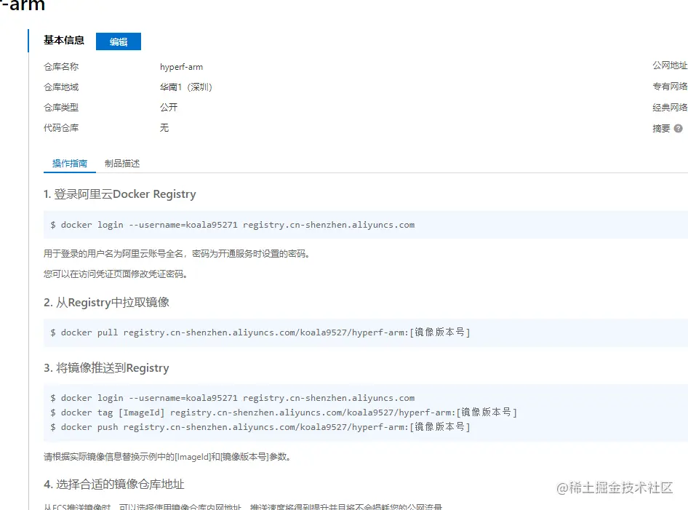
Task: Click the help icon next to 摘要
Action: pos(678,128)
